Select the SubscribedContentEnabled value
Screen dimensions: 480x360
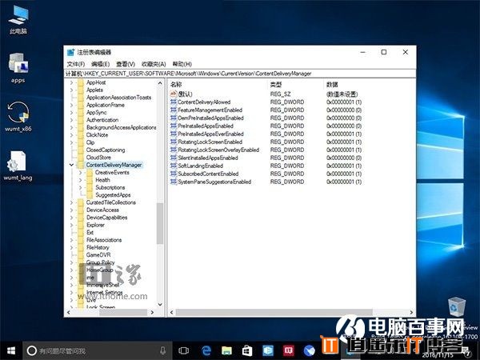[208, 174]
